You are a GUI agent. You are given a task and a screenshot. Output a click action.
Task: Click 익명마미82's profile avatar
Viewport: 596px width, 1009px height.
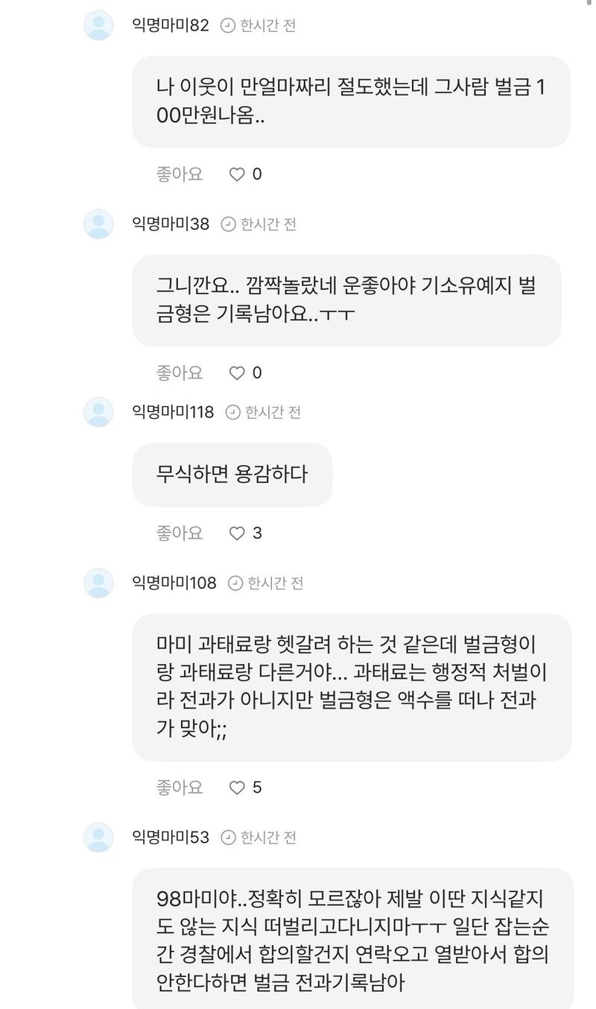click(98, 25)
